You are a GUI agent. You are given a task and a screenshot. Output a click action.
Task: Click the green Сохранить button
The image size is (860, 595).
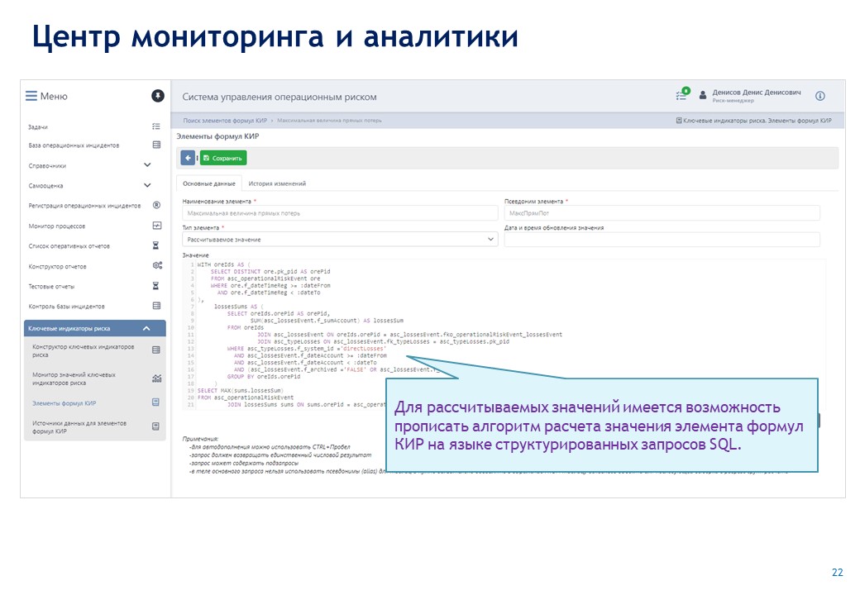(223, 158)
